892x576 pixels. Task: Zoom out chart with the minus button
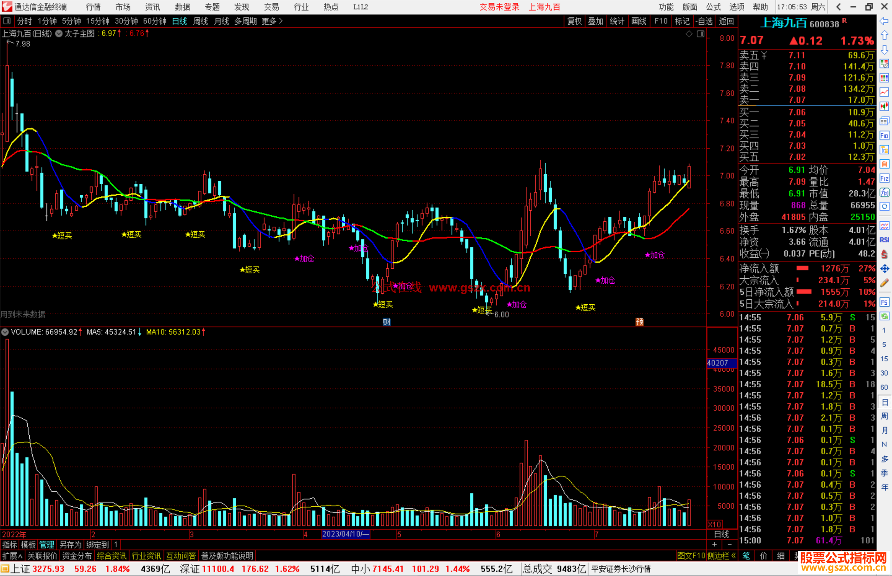[x=730, y=544]
